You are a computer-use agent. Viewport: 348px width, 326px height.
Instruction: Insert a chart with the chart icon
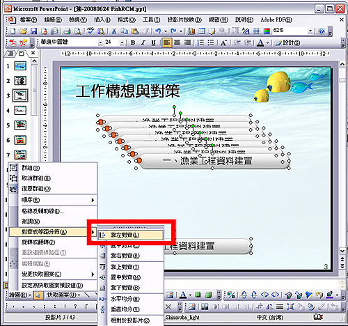tap(191, 31)
